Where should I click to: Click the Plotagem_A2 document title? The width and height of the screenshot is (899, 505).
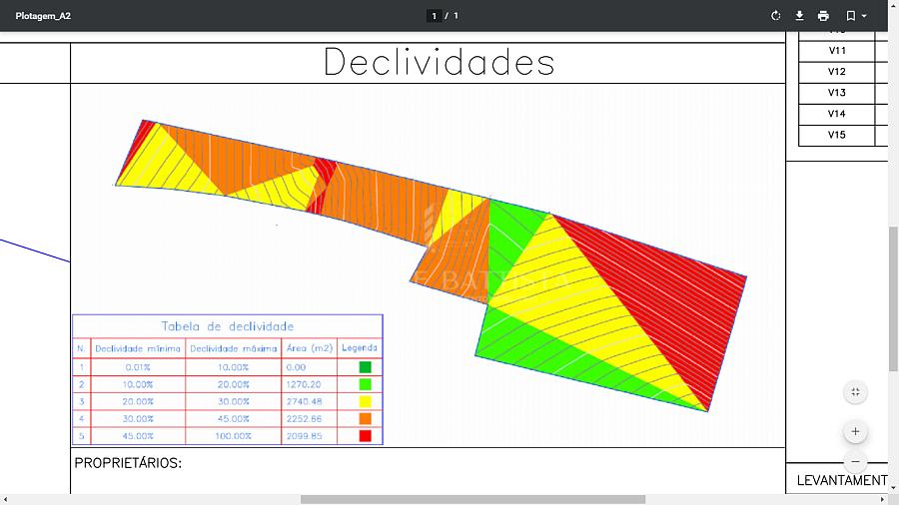tap(43, 16)
